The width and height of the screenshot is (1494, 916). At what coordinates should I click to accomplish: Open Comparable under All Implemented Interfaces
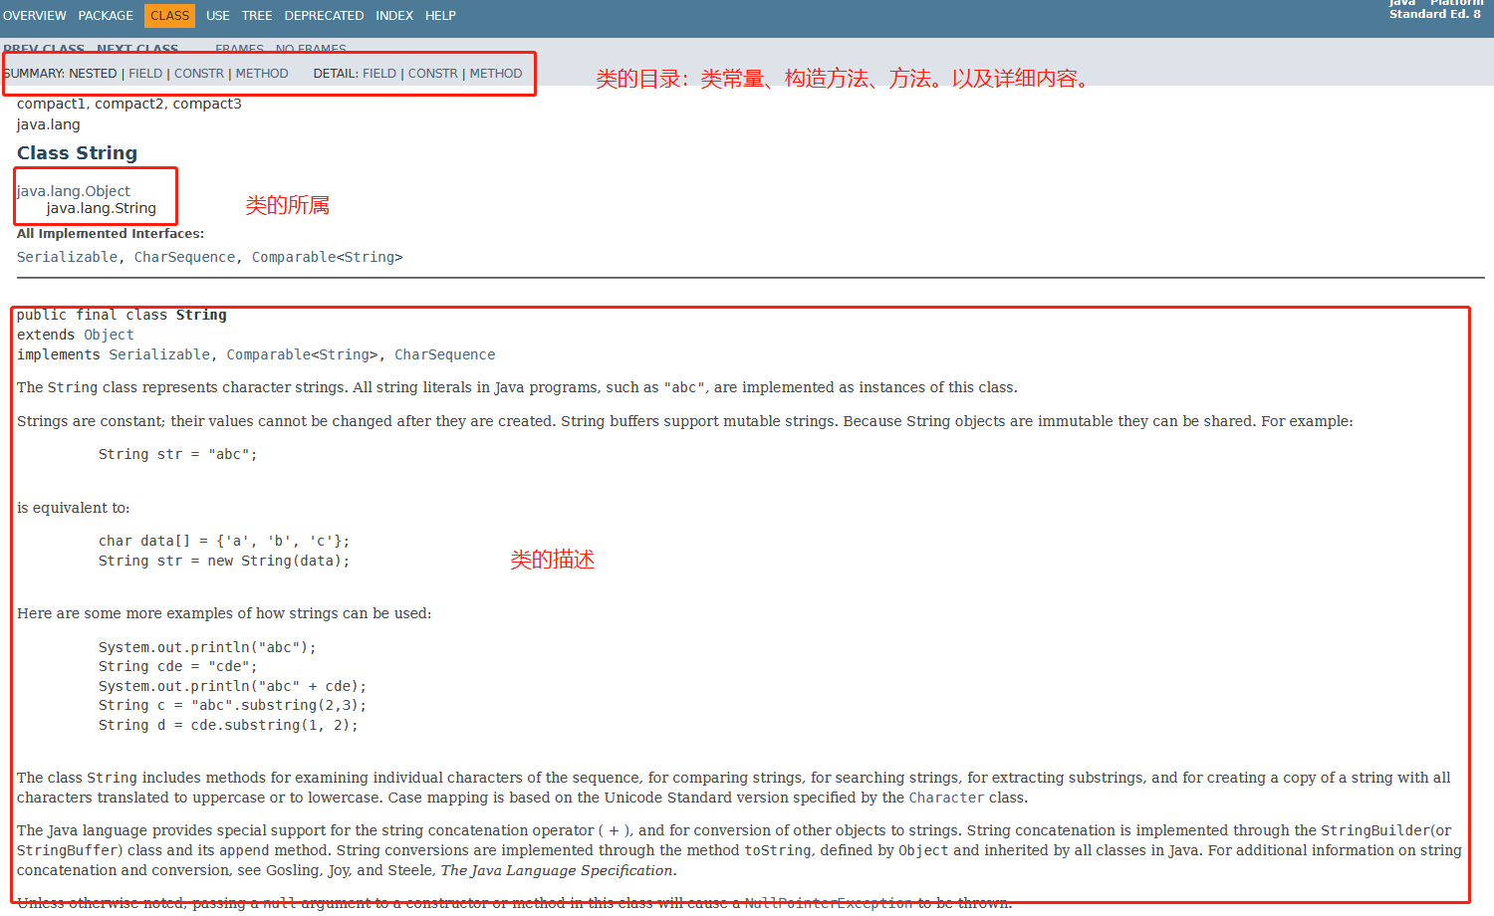click(294, 257)
